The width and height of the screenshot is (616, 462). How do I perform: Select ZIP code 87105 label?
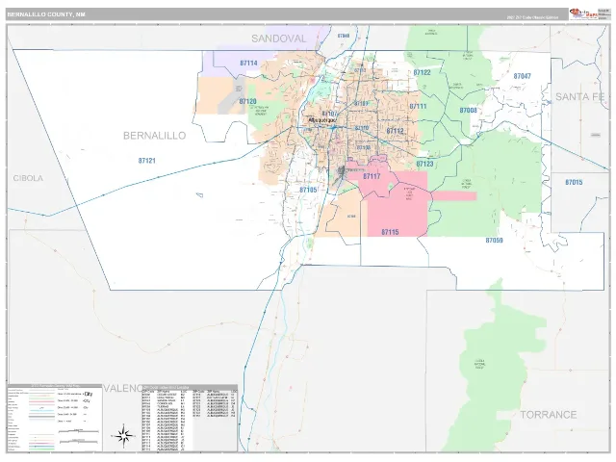point(308,191)
